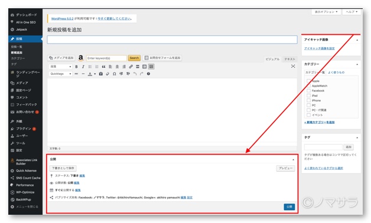Click the blue 公開 publish button

point(289,206)
